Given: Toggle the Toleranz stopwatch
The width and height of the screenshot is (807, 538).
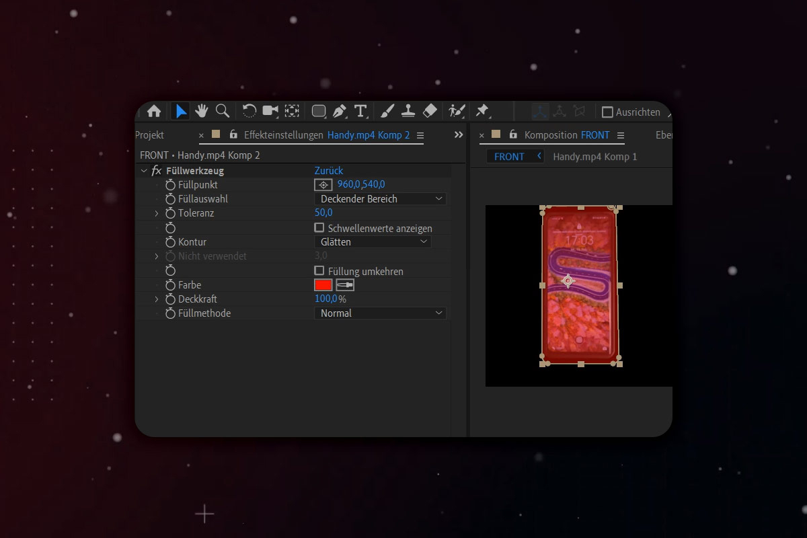Looking at the screenshot, I should [x=170, y=213].
